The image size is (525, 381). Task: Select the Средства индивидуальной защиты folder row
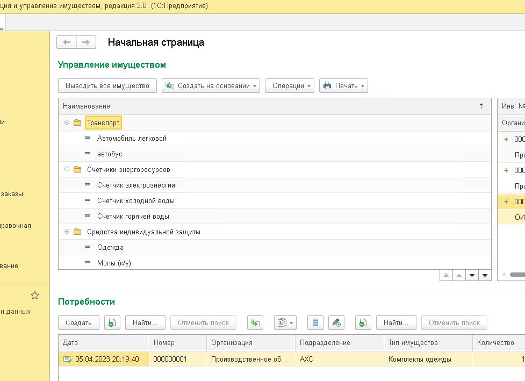coord(275,232)
